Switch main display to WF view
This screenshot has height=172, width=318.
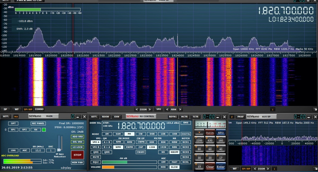point(17,109)
